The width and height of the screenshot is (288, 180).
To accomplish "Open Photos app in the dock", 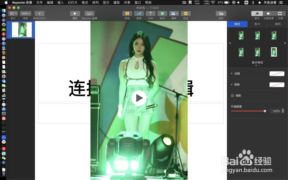I will pyautogui.click(x=4, y=76).
